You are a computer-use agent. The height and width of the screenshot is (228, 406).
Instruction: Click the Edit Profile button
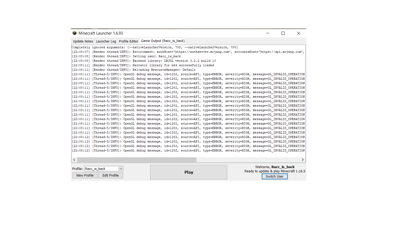click(110, 175)
